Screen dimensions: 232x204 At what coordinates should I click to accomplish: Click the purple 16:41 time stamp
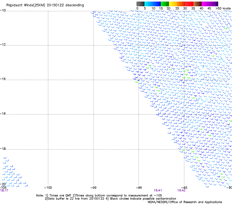click(x=158, y=191)
